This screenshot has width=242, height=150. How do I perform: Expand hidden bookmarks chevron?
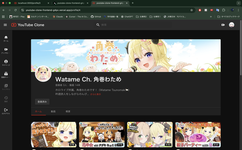point(211,17)
